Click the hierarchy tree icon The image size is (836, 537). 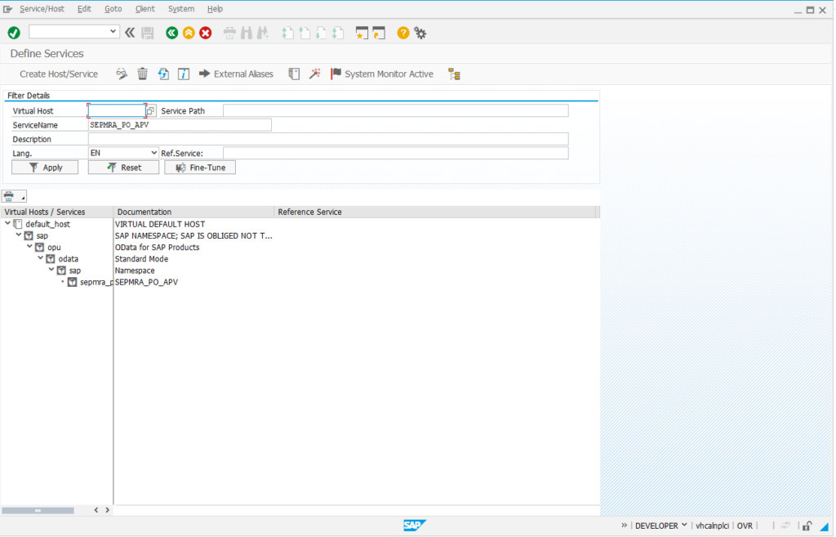pyautogui.click(x=454, y=74)
